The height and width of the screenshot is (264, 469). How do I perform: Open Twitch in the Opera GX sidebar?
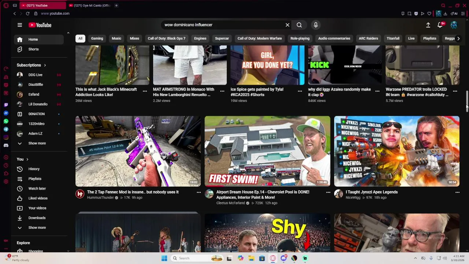click(6, 105)
